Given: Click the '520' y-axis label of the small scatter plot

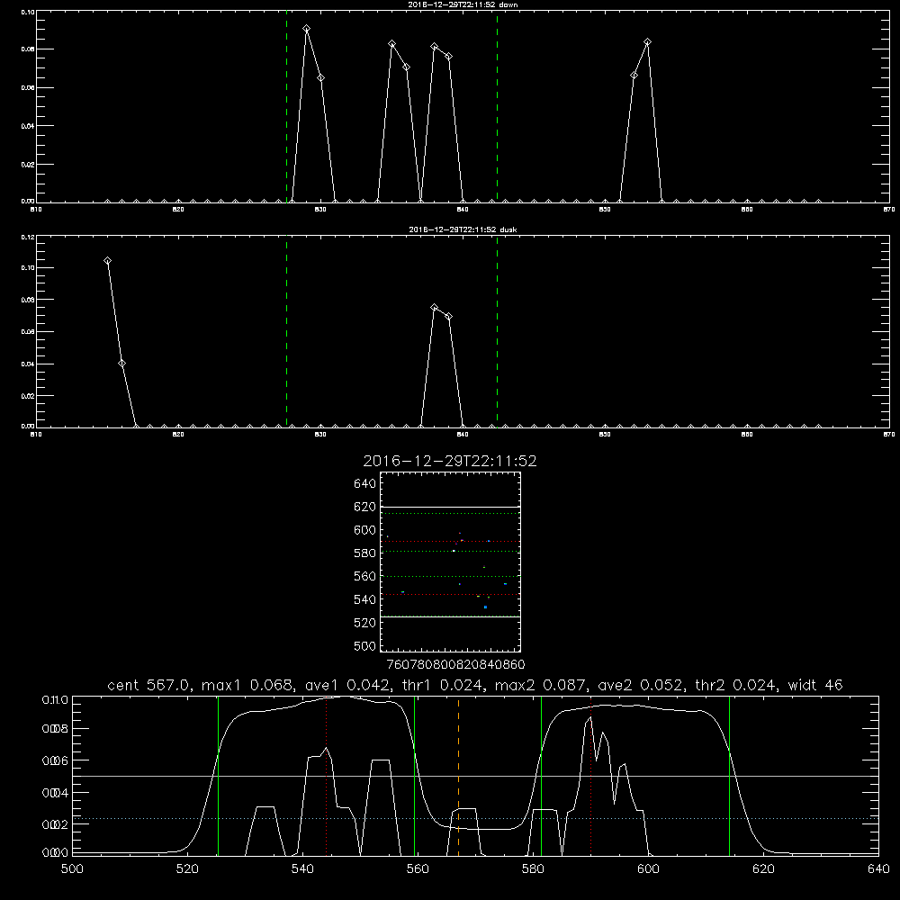Looking at the screenshot, I should coord(364,623).
